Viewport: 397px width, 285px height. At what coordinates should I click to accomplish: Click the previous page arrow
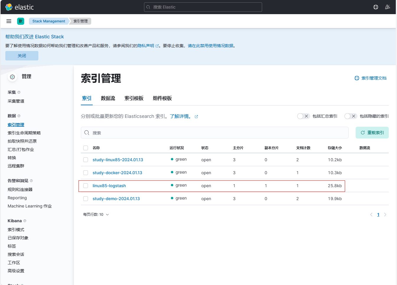371,215
